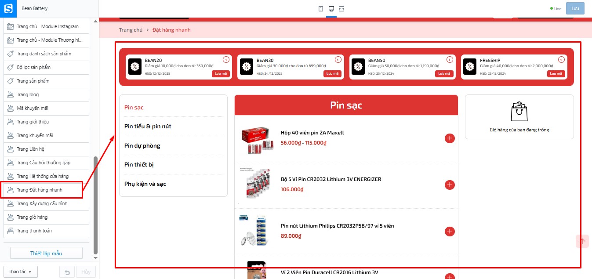This screenshot has height=279, width=592.
Task: Select the Phụ kiện và sạc category
Action: pos(145,184)
